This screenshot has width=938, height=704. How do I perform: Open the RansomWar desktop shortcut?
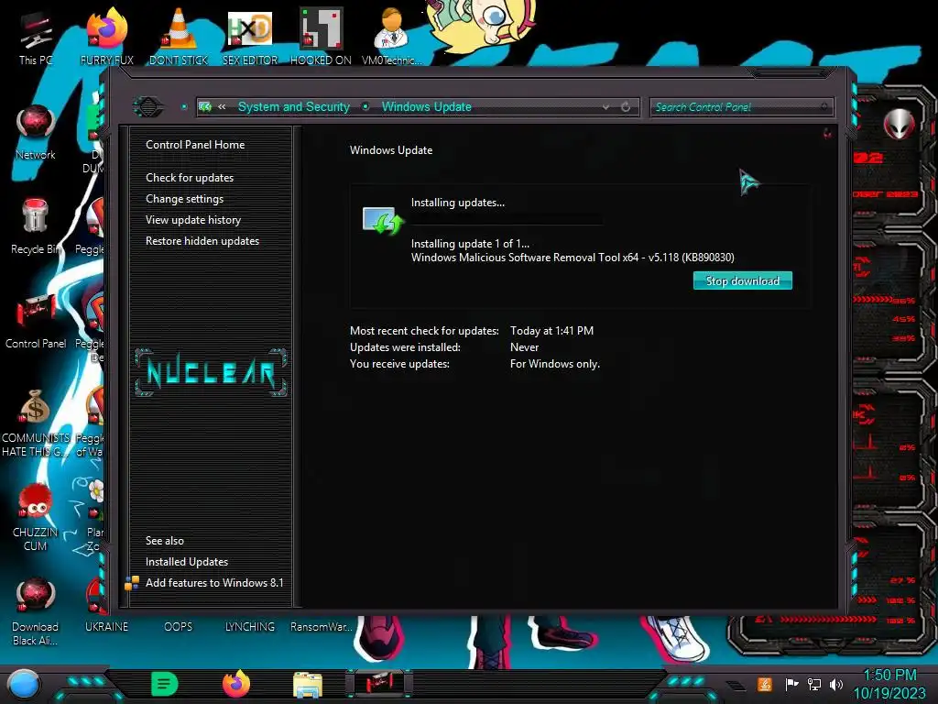[x=321, y=627]
